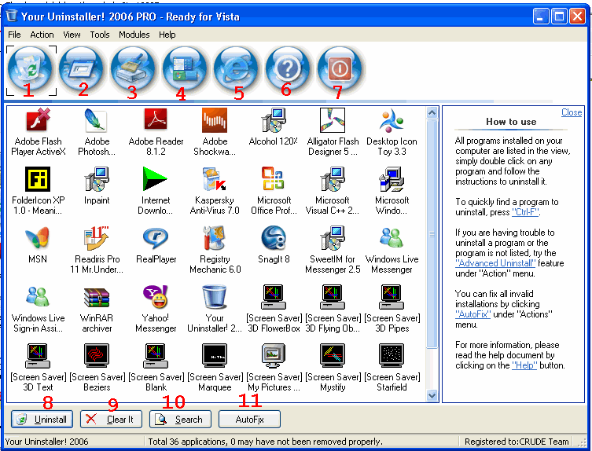Select Windows Live Messenger icon

point(392,238)
